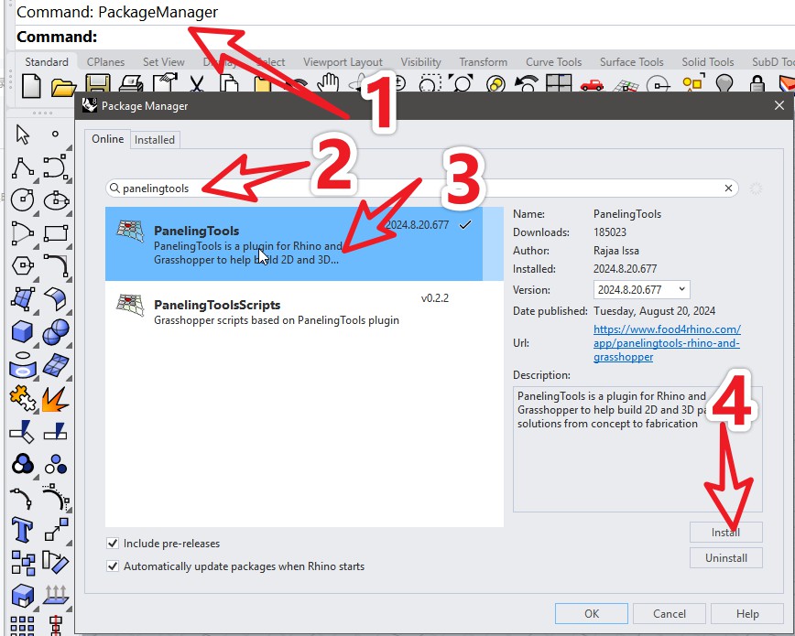Viewport: 795px width, 636px height.
Task: Switch to the Installed tab
Action: (155, 140)
